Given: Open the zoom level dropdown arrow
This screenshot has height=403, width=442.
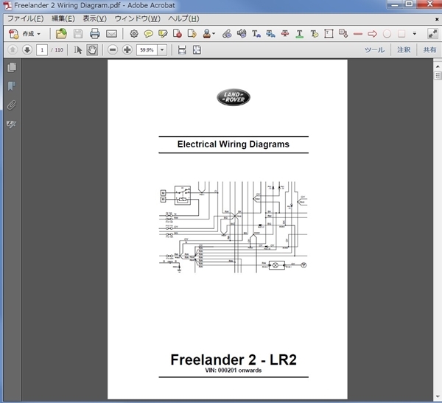Looking at the screenshot, I should [162, 50].
